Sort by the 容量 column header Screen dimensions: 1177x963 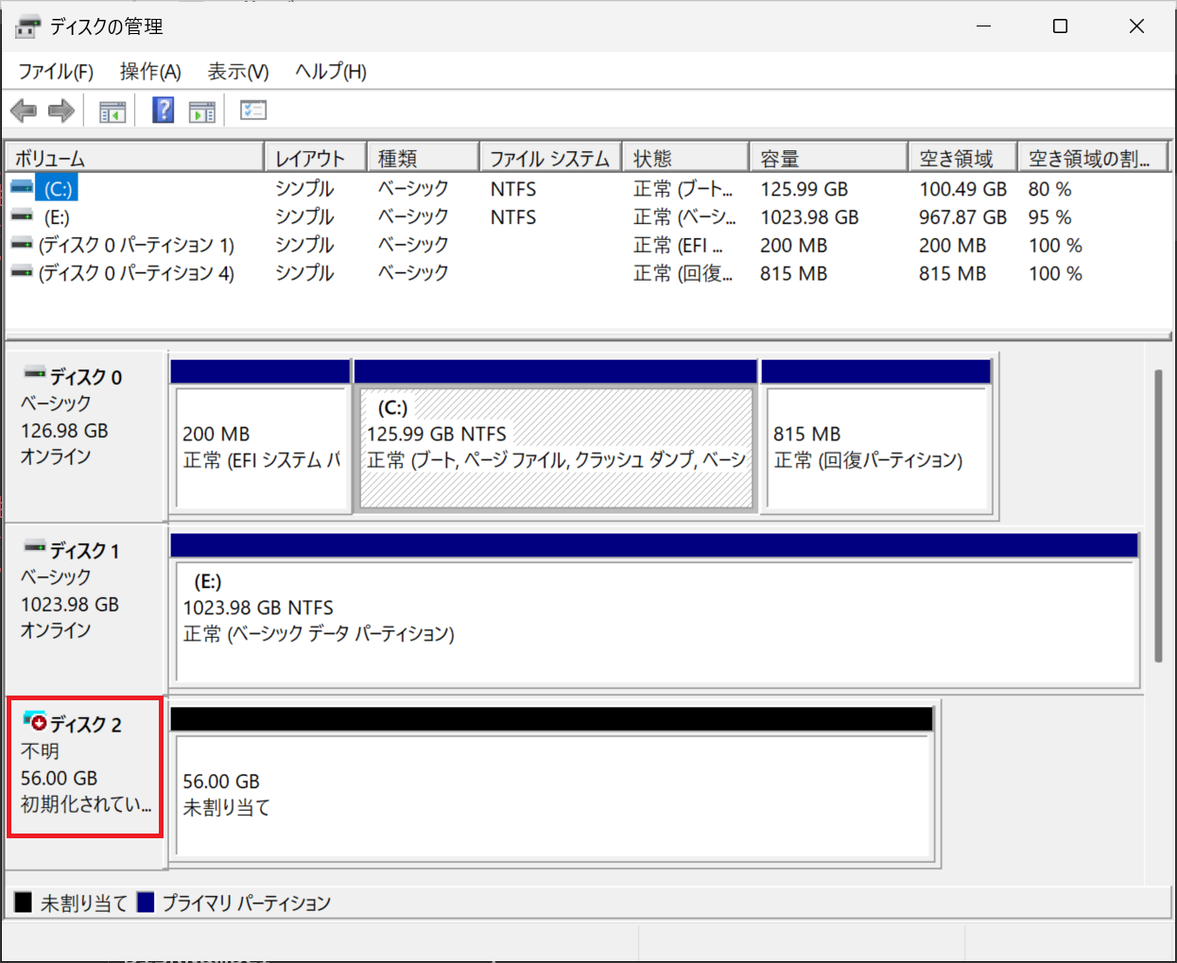pos(829,158)
